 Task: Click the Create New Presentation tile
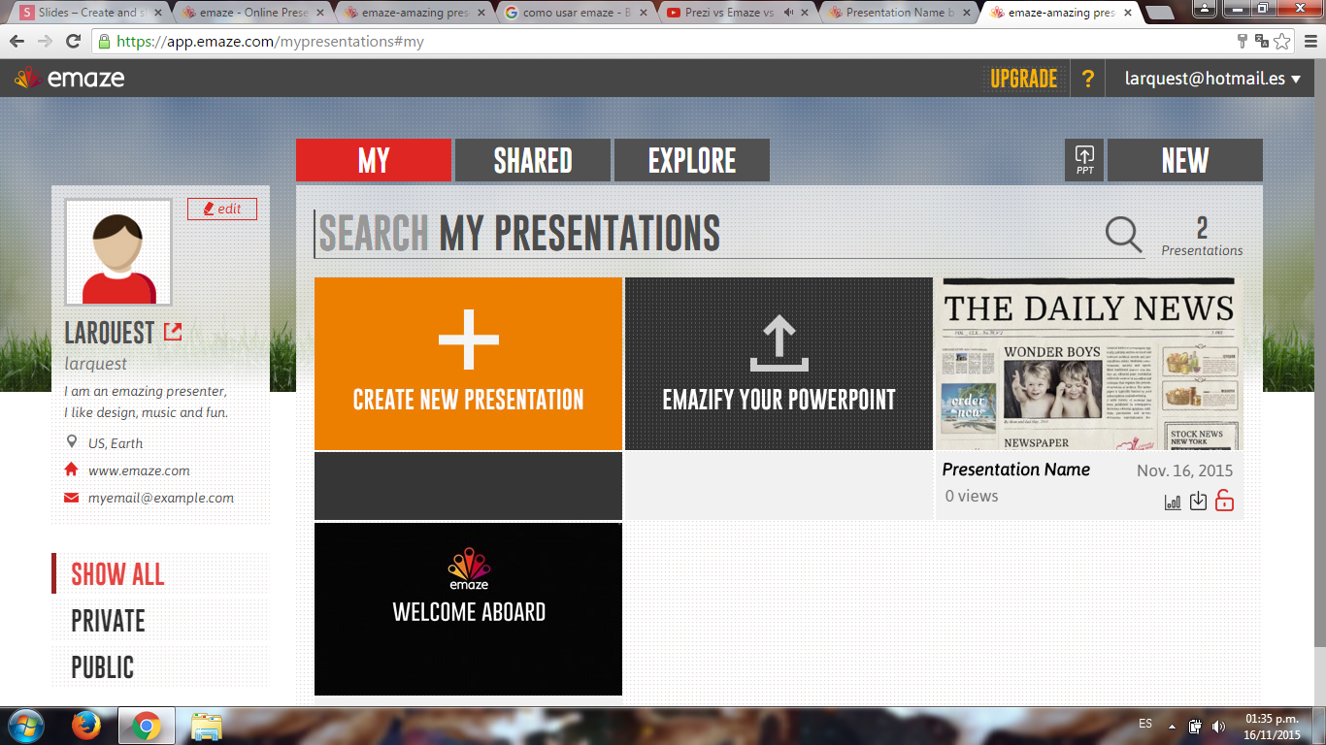[x=468, y=364]
